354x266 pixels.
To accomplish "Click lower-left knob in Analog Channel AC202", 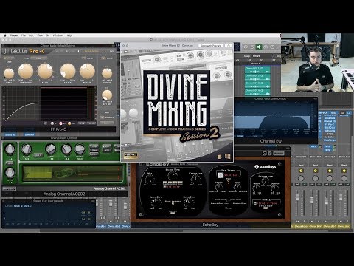I will coord(10,172).
